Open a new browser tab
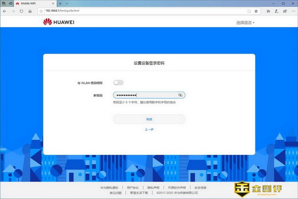 coord(60,3)
